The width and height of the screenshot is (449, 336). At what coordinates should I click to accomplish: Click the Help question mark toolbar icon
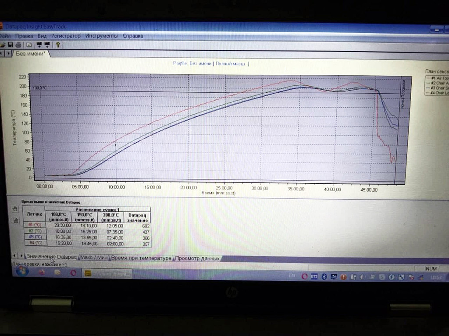click(57, 45)
